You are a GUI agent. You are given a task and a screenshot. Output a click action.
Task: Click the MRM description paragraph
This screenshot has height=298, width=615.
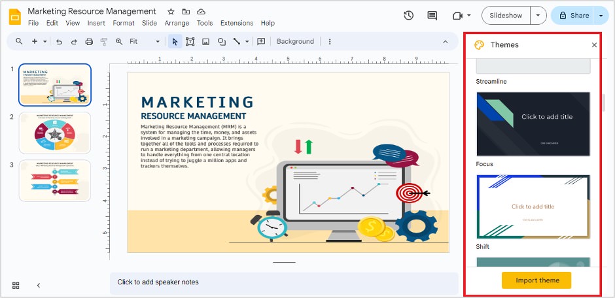(200, 146)
